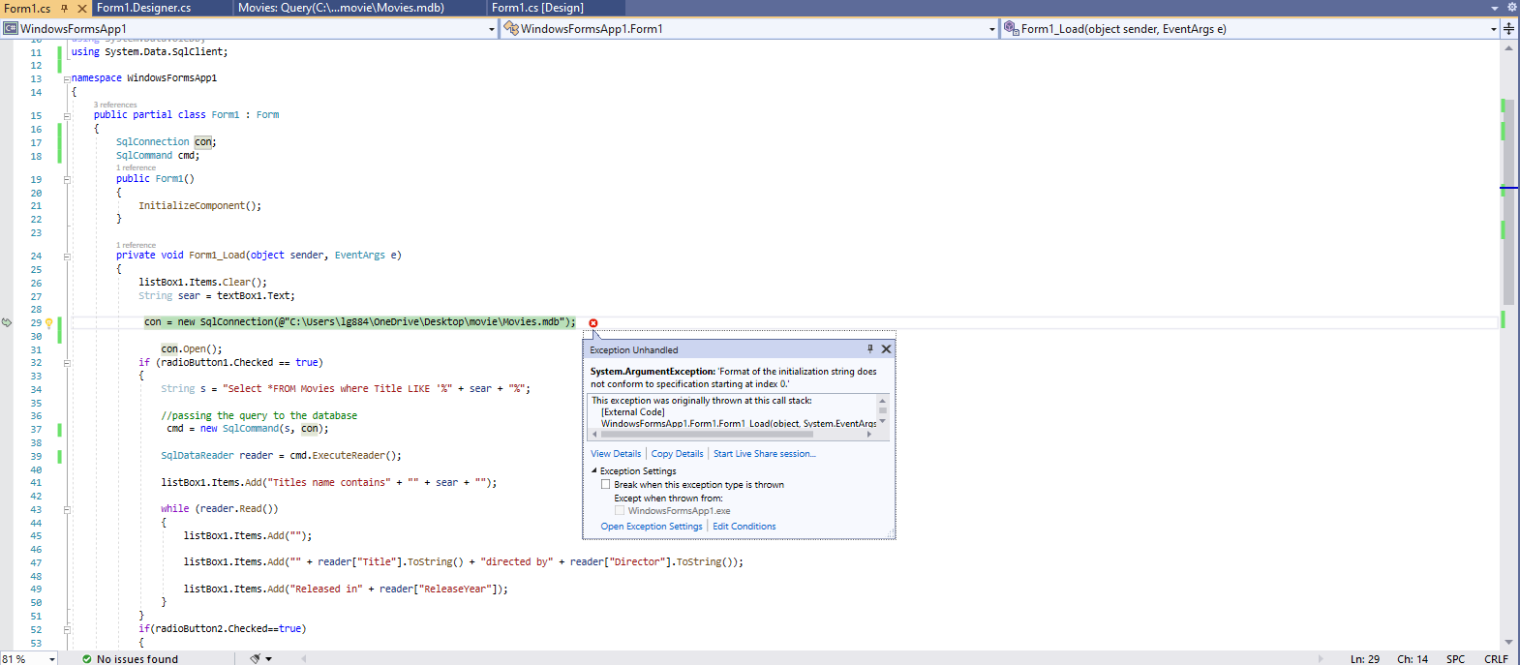Viewport: 1520px width, 665px height.
Task: Click vertical scrollbar down arrow of editor
Action: [x=1508, y=643]
